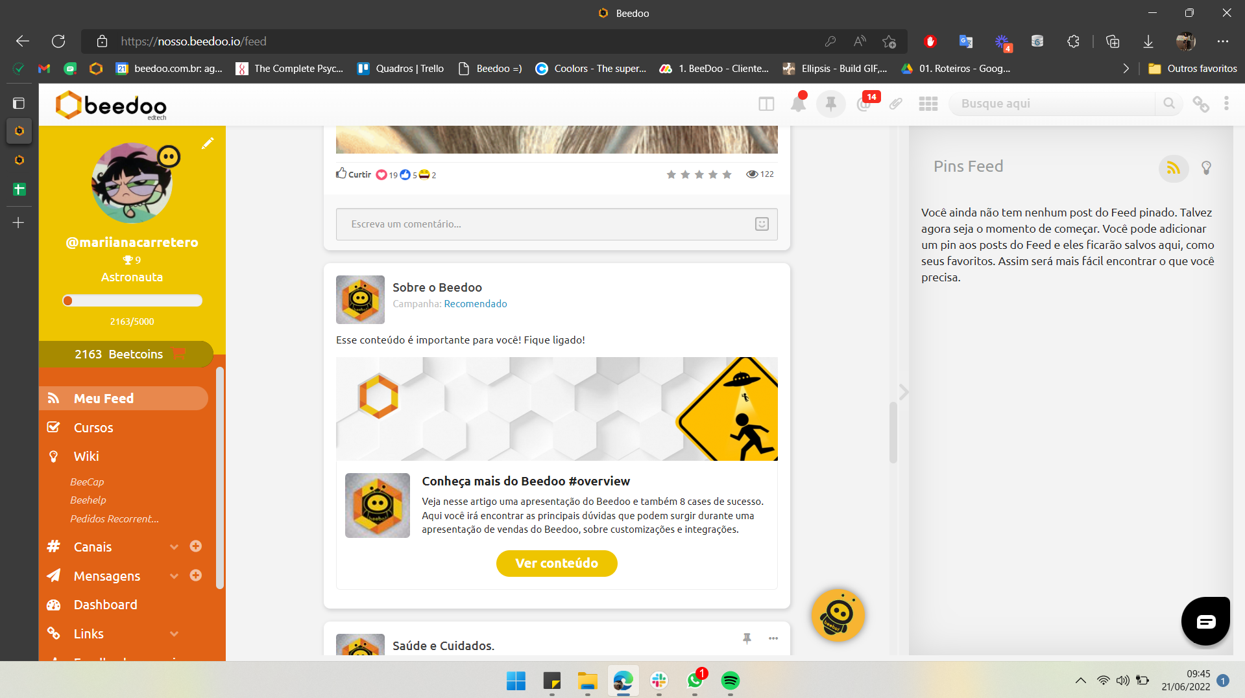The width and height of the screenshot is (1245, 698).
Task: Expand the Canais section
Action: [x=173, y=546]
